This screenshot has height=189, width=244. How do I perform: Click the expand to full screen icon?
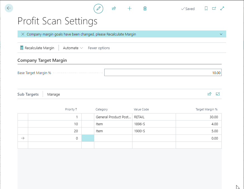(x=222, y=9)
